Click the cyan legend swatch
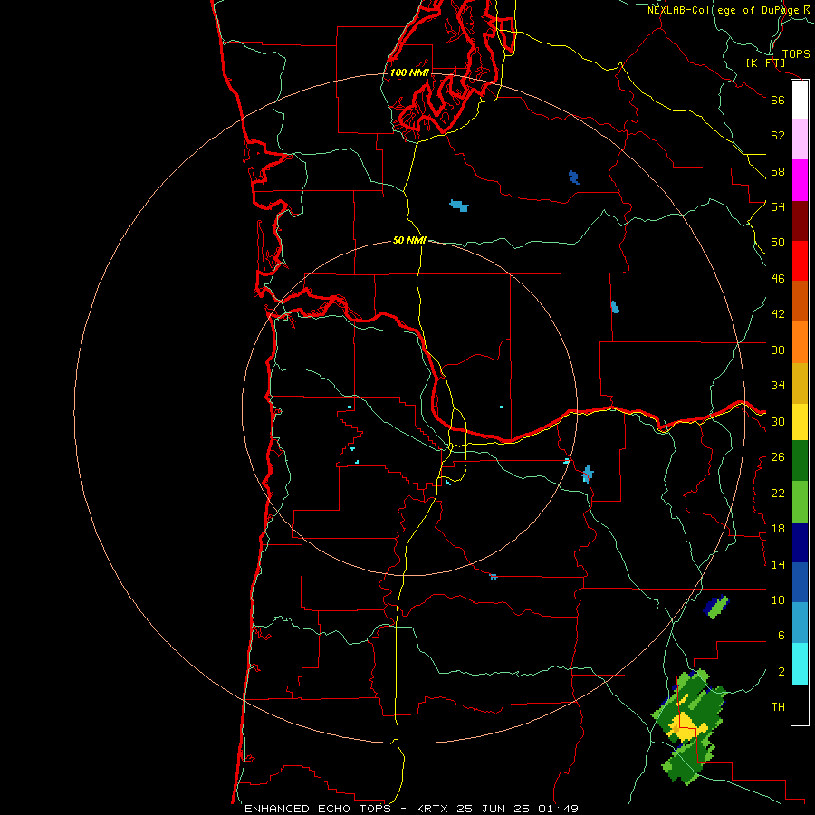Image resolution: width=815 pixels, height=815 pixels. coord(800,664)
